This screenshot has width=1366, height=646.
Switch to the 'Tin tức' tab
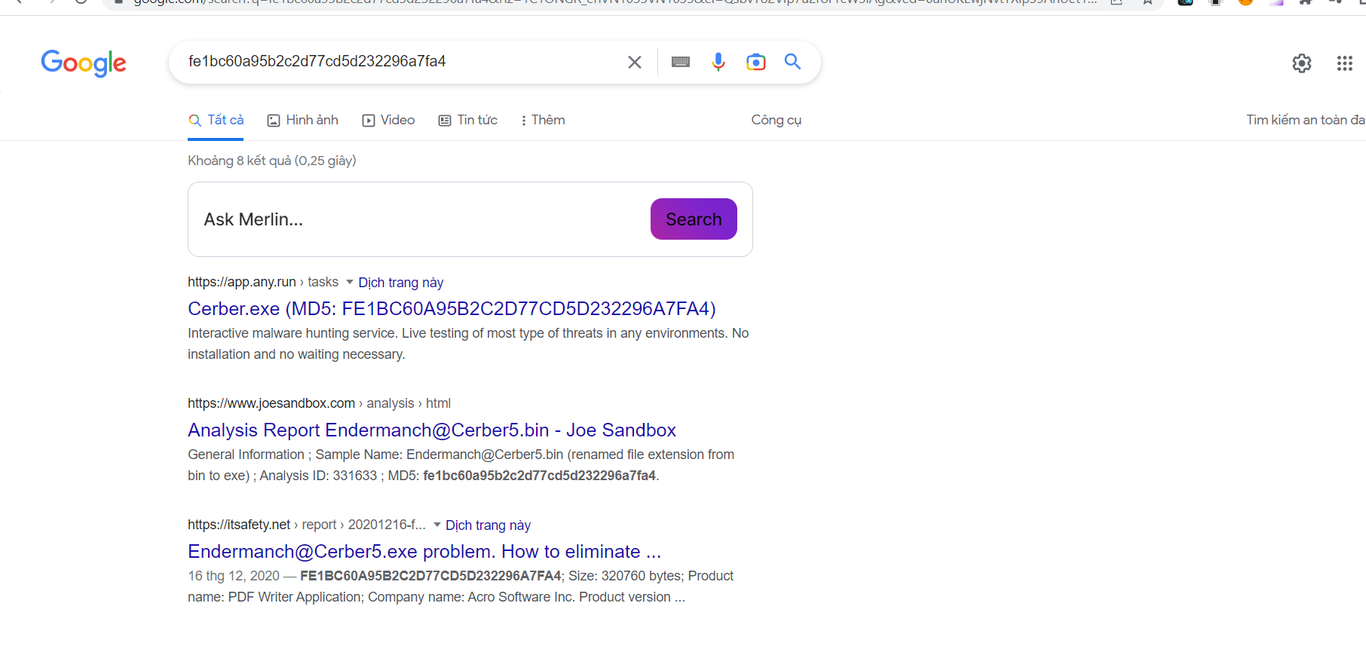point(468,120)
